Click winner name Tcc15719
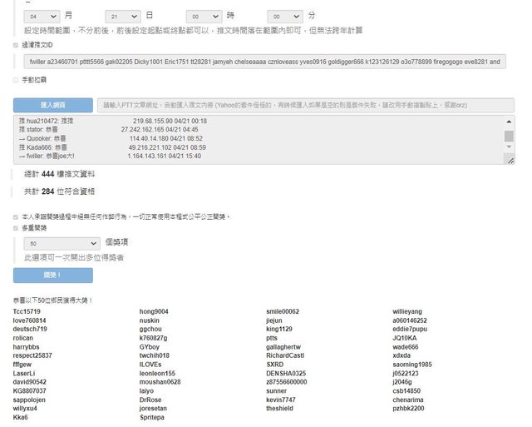The height and width of the screenshot is (427, 532). pyautogui.click(x=27, y=311)
